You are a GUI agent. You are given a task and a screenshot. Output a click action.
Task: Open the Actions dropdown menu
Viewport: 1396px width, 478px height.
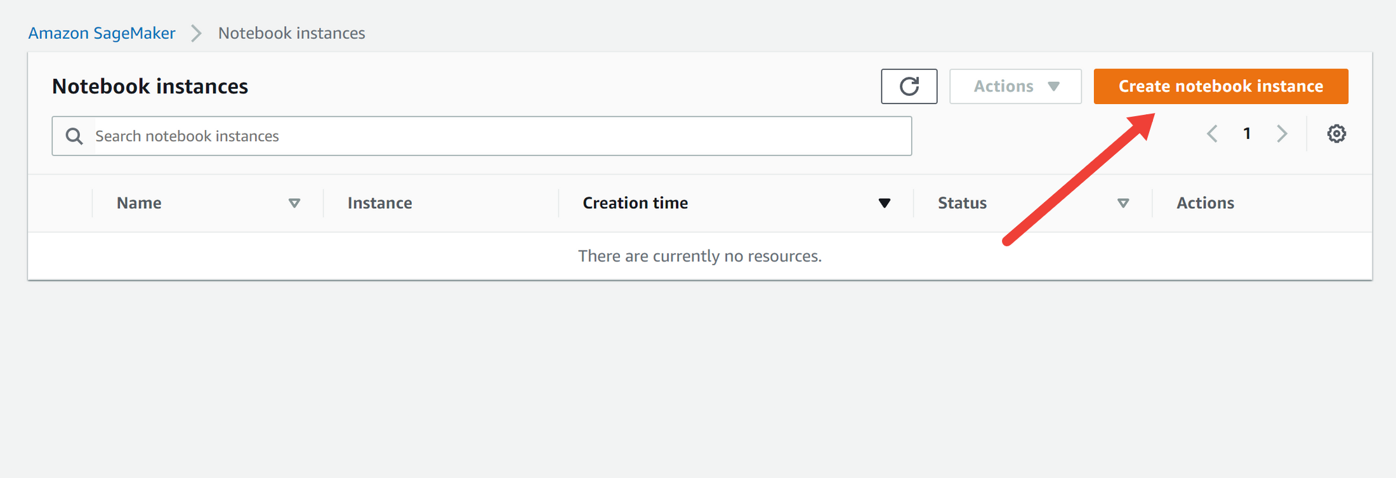[x=1015, y=86]
